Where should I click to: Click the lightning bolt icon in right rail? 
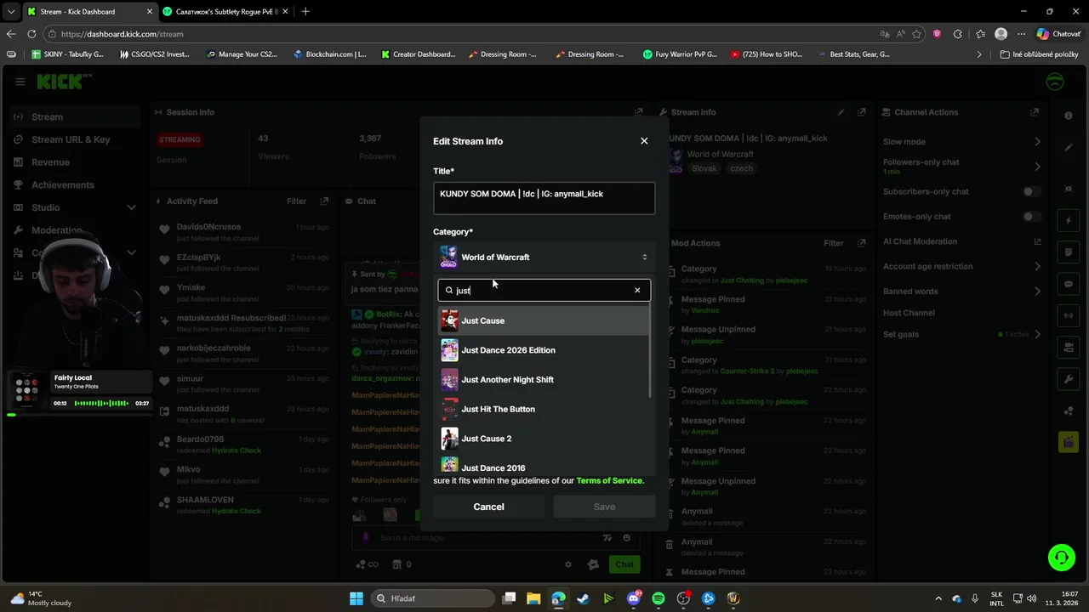pyautogui.click(x=1069, y=221)
